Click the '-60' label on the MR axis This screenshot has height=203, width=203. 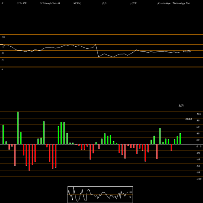[198, 166]
